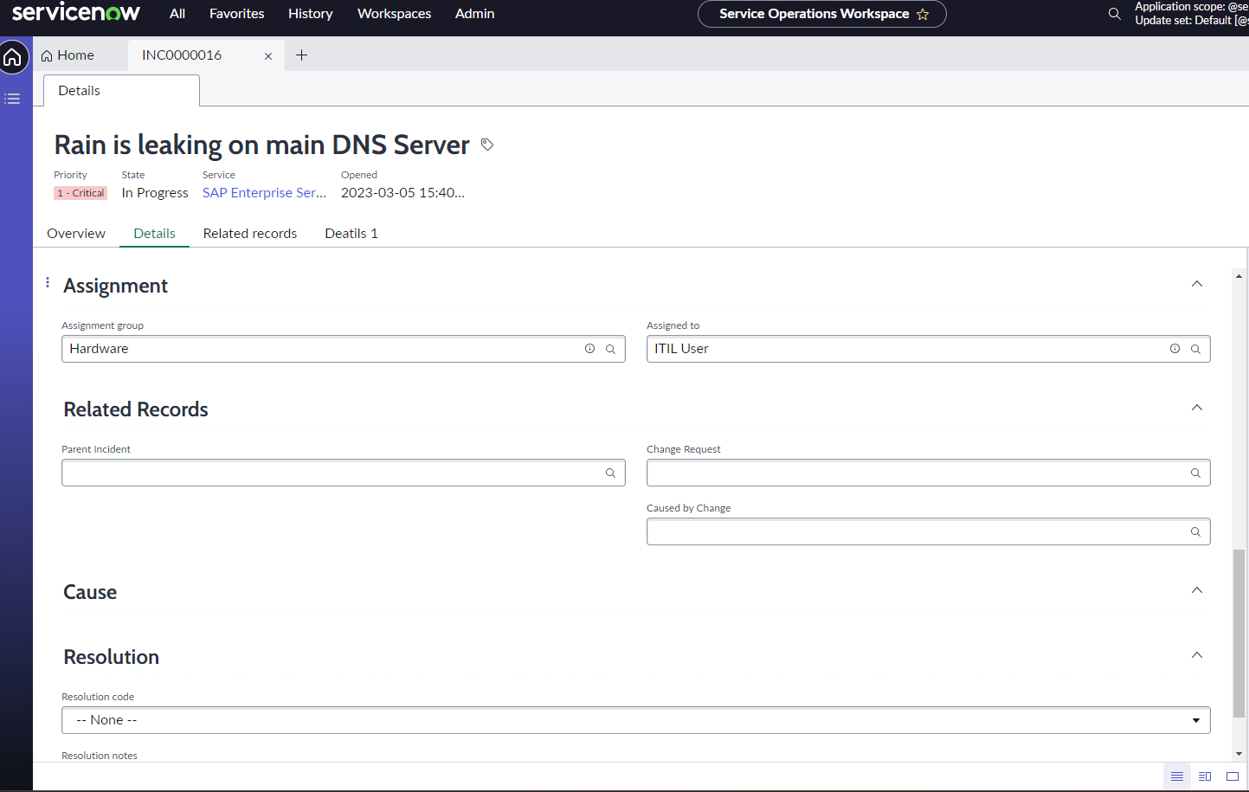Screen dimensions: 1249x792
Task: Open the ITIL User info preview icon
Action: [1175, 348]
